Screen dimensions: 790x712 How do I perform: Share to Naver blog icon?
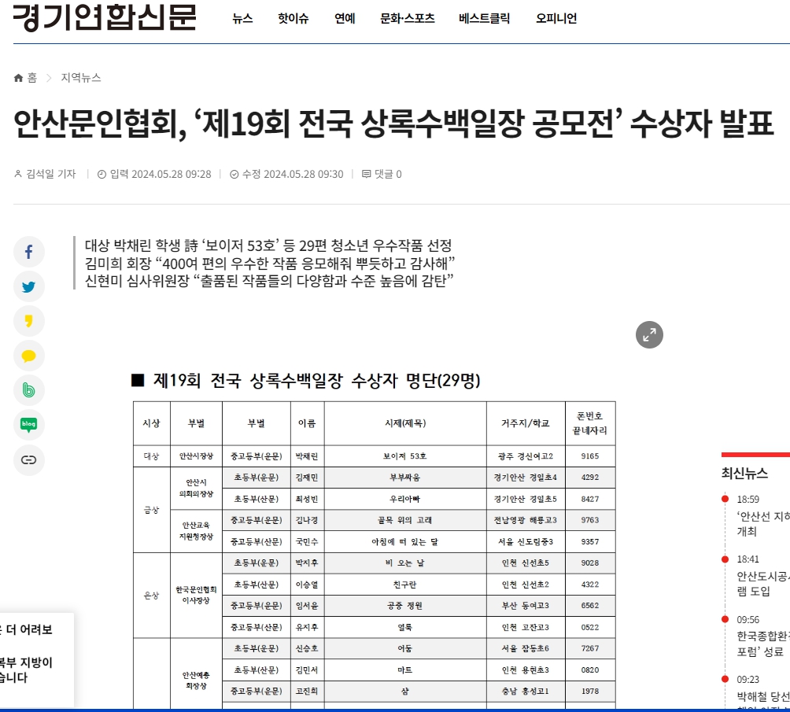[x=28, y=425]
